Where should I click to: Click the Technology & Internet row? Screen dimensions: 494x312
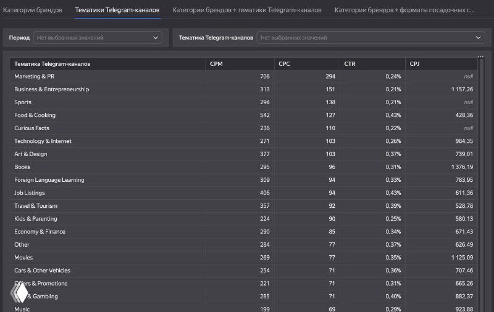pyautogui.click(x=43, y=141)
